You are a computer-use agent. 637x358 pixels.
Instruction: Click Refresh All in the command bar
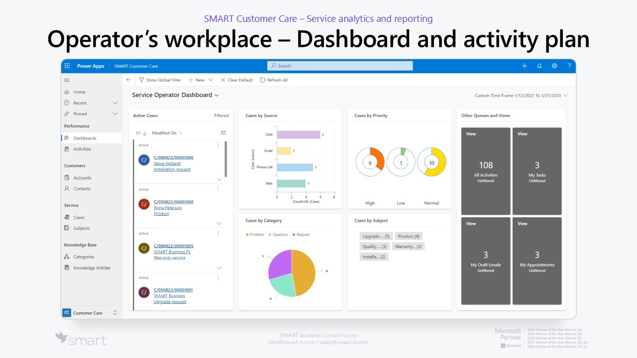click(274, 80)
